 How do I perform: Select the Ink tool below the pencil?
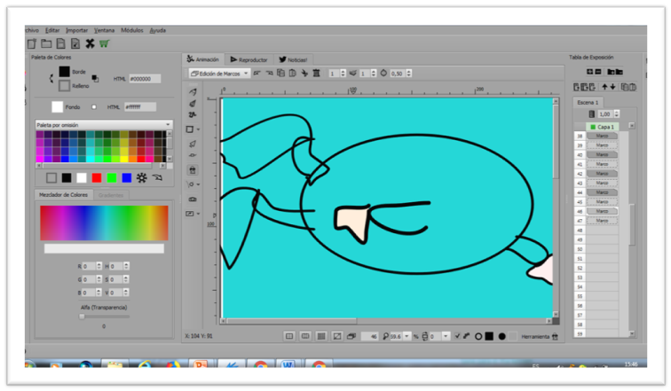193,104
